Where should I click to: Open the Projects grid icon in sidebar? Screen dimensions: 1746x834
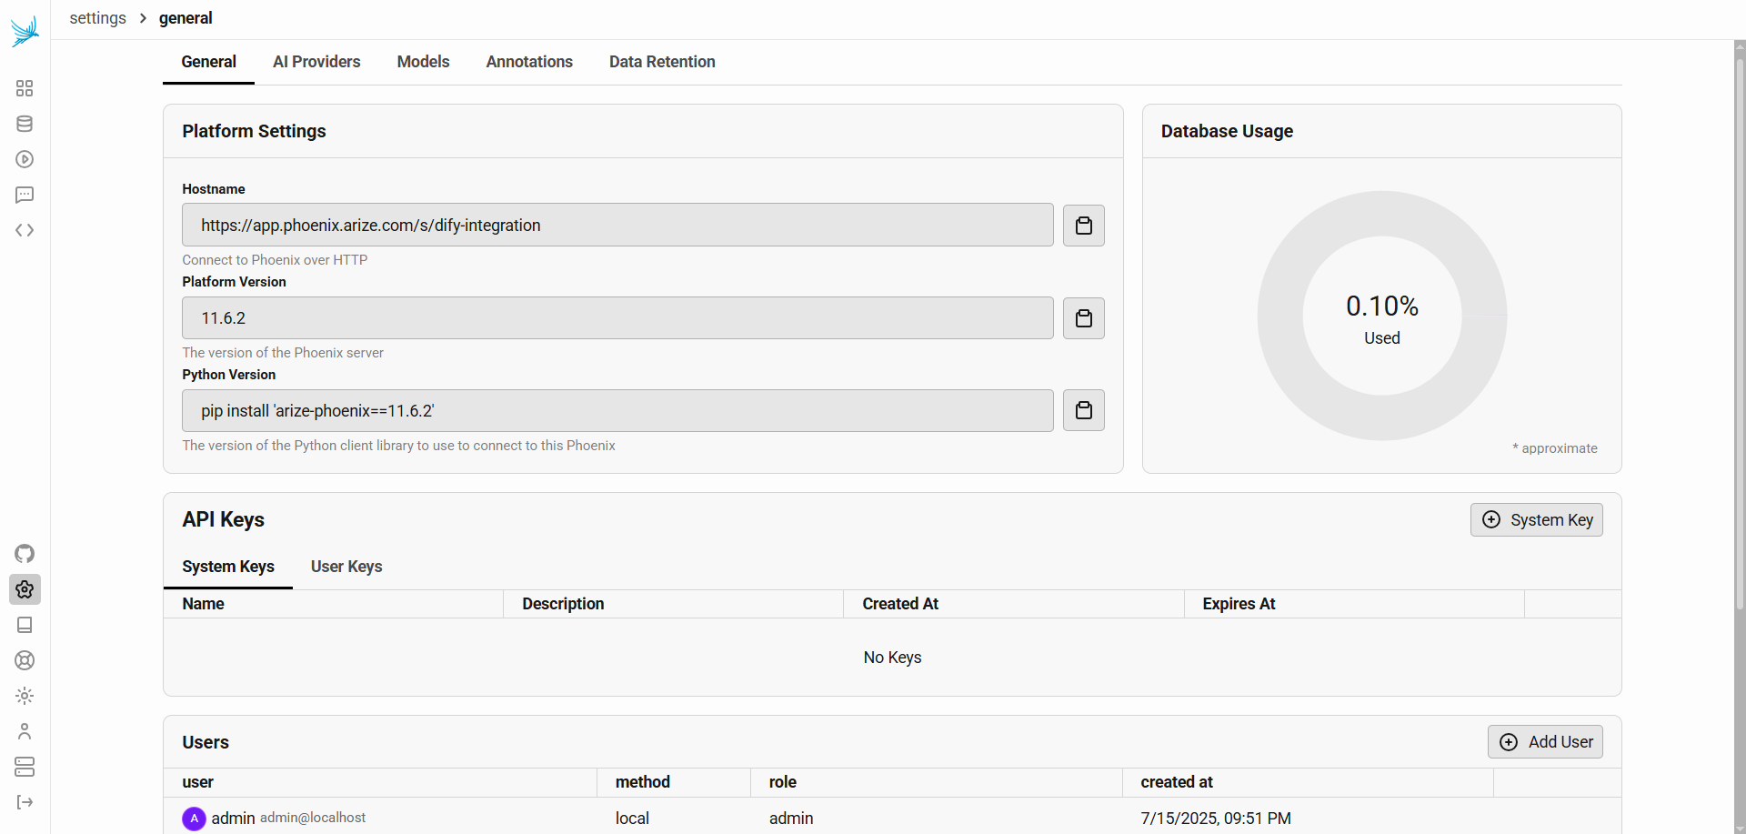click(x=25, y=88)
